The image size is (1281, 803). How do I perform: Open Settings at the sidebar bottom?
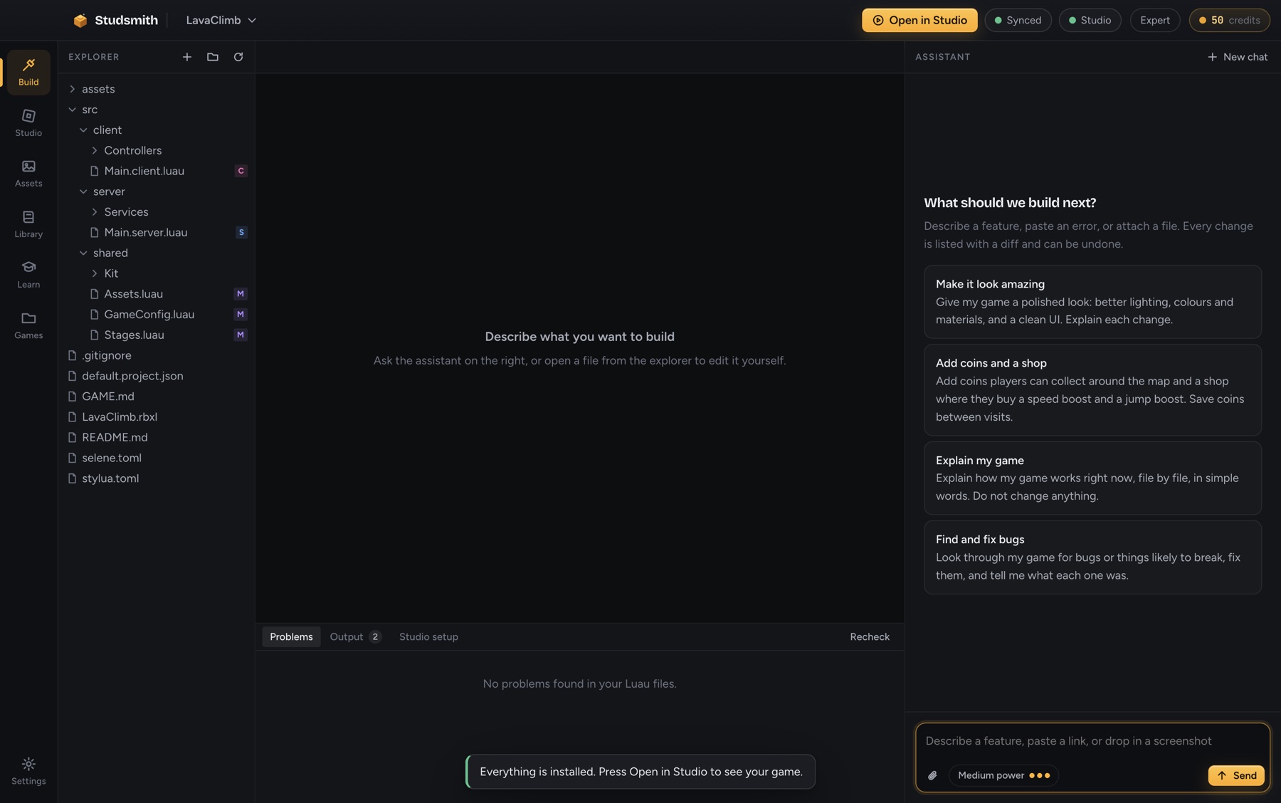[28, 772]
